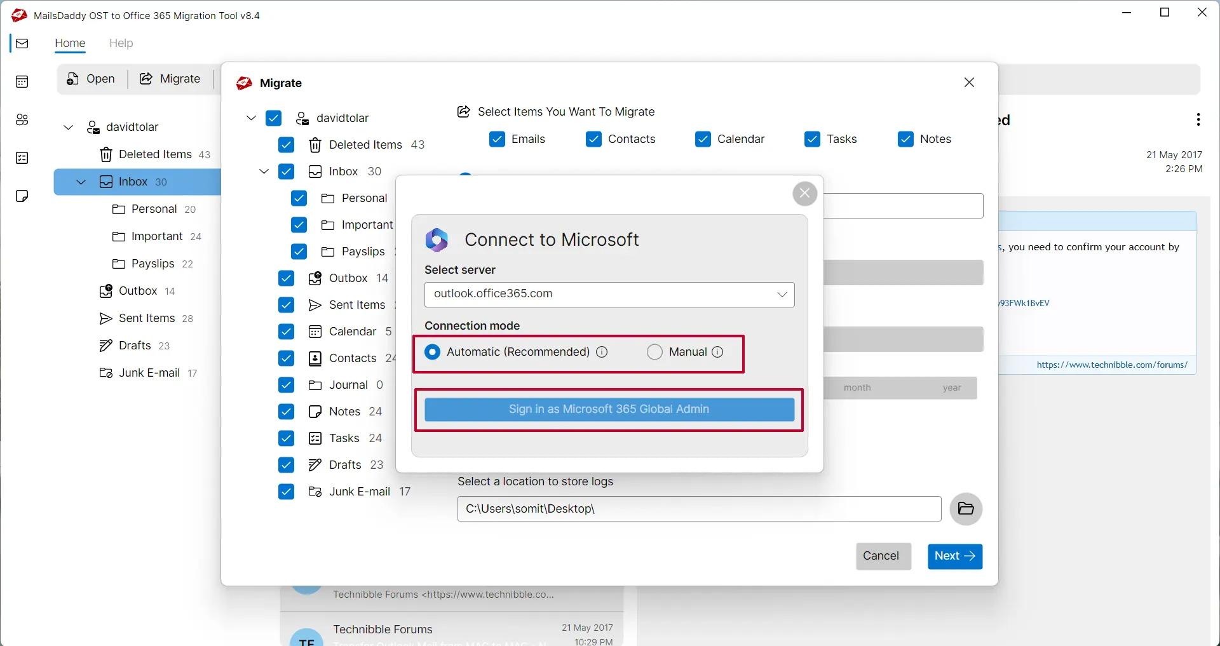Edit the log location path field
The height and width of the screenshot is (646, 1220).
(x=699, y=509)
